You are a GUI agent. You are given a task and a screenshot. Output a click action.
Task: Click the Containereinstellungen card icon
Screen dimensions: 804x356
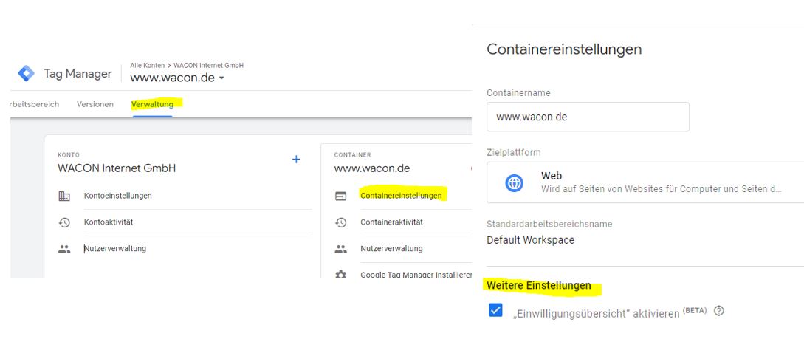click(340, 196)
